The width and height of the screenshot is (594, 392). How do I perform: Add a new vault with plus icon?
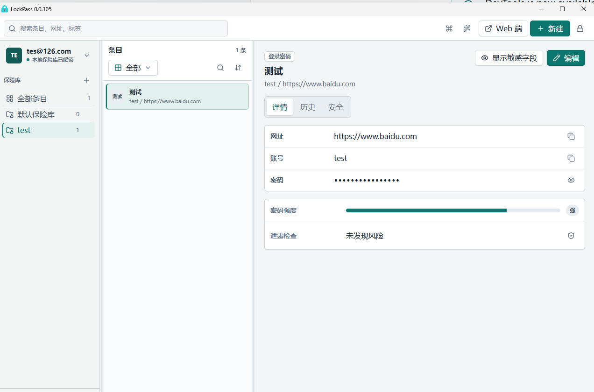pyautogui.click(x=86, y=80)
